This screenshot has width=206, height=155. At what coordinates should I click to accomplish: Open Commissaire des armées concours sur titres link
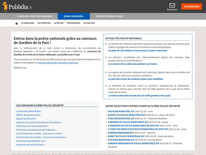tap(39, 134)
